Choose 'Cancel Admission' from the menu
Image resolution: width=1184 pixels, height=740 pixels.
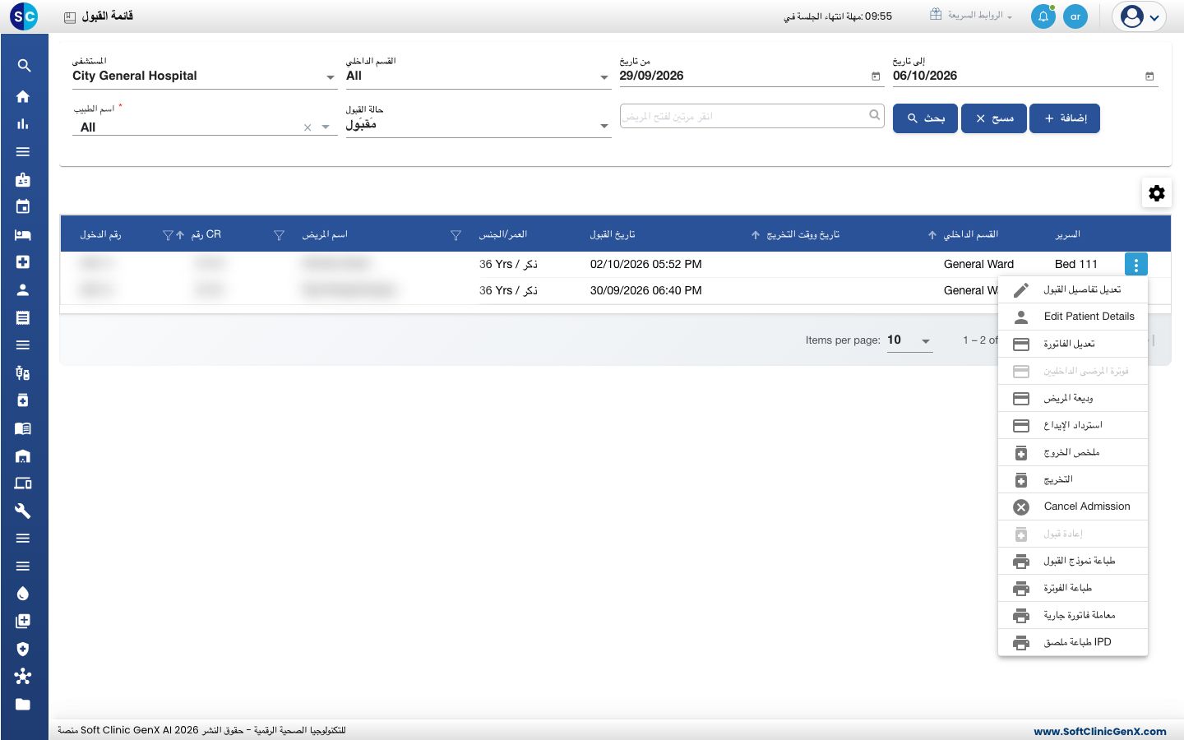click(1073, 506)
